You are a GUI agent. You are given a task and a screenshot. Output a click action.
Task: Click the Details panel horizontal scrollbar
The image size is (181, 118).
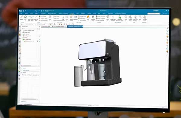pos(30,99)
